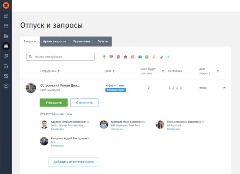Click Напомнить under Иващенко Андрей
Image resolution: width=240 pixels, height=174 pixels.
coord(57,146)
